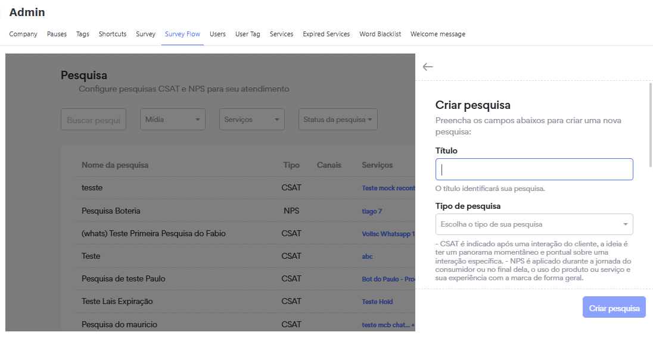Screen dimensions: 653x354
Task: Click the Serviços column header
Action: (x=377, y=165)
